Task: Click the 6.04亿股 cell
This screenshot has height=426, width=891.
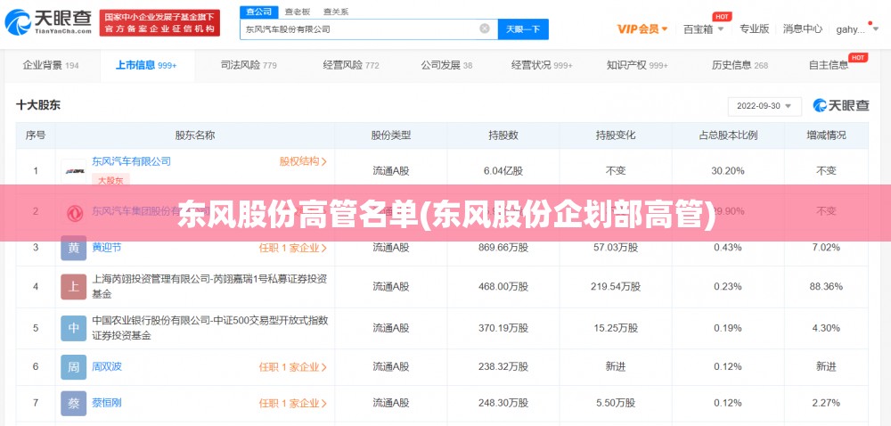Action: (x=503, y=170)
